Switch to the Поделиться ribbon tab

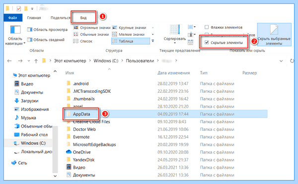pos(61,18)
